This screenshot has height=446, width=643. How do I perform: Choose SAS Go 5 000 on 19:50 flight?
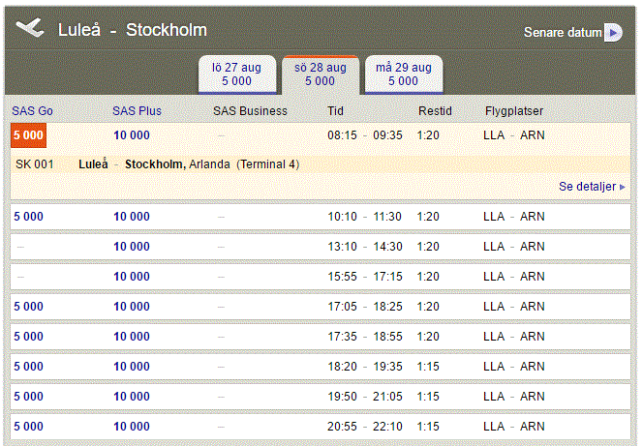tap(28, 397)
